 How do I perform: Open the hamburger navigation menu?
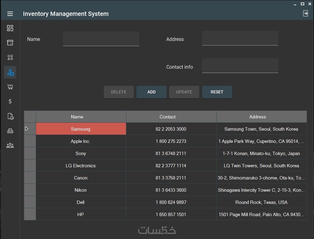point(10,14)
